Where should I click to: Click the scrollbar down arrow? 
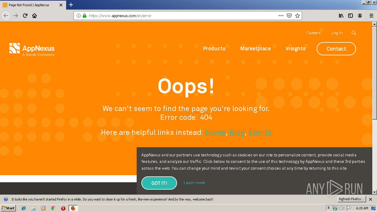(374, 192)
